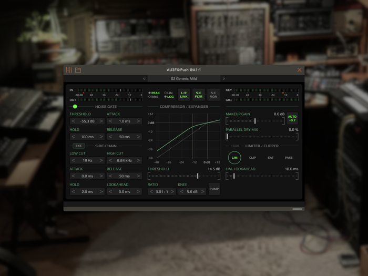This screenshot has height=276, width=368.
Task: Decrease Lookahead 0.0 ms
Action: point(110,191)
